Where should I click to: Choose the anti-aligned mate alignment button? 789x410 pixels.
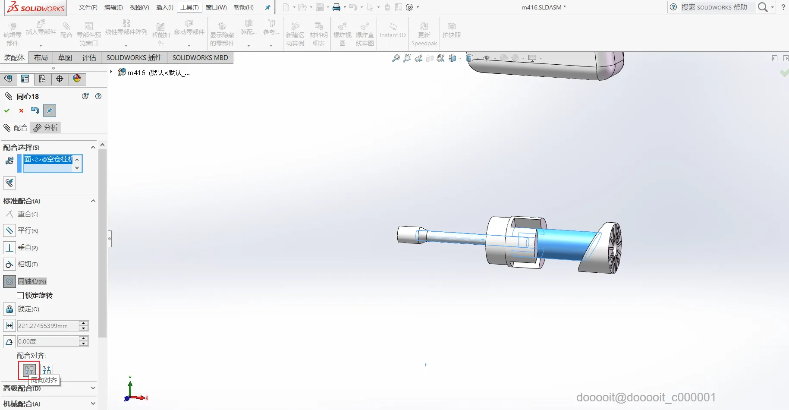coord(47,370)
